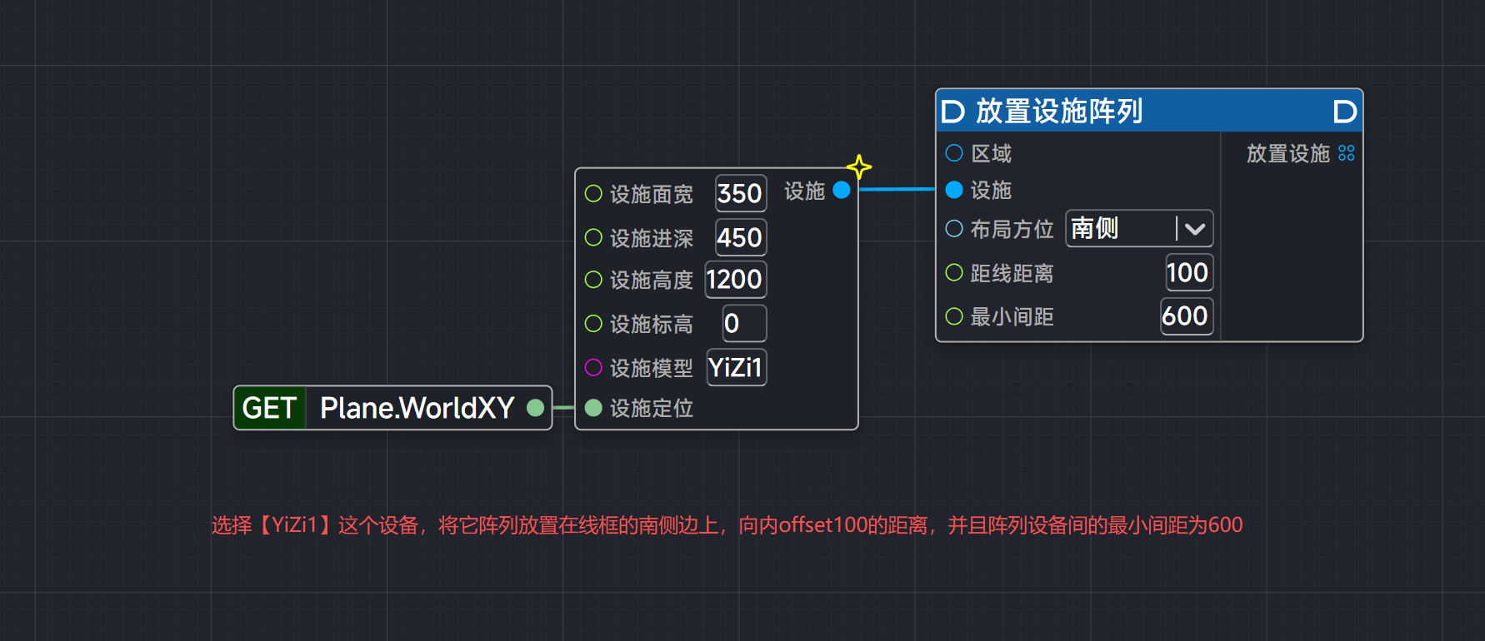Click the 设施模型 field YiZi1
Screen dimensions: 1485x641
(736, 367)
